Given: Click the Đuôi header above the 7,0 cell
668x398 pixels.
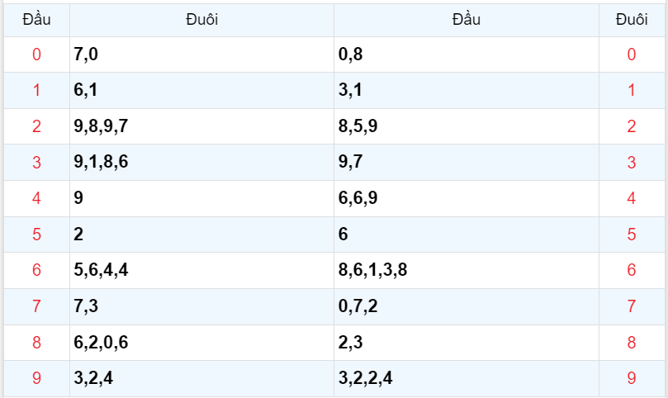Looking at the screenshot, I should pos(201,20).
